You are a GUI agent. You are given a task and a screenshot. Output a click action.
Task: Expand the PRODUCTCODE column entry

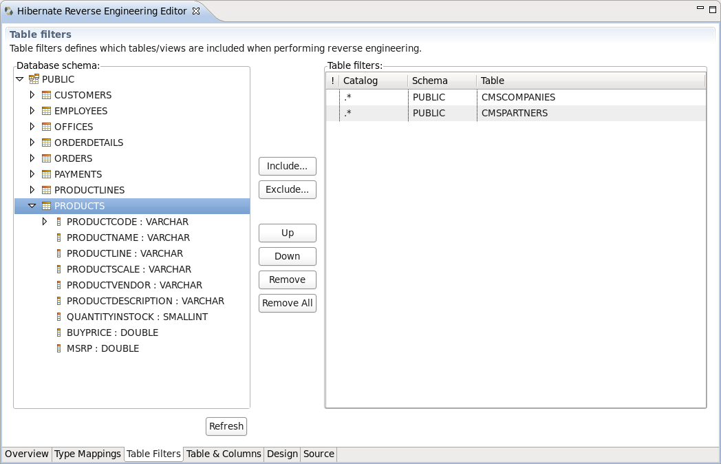[x=45, y=222]
